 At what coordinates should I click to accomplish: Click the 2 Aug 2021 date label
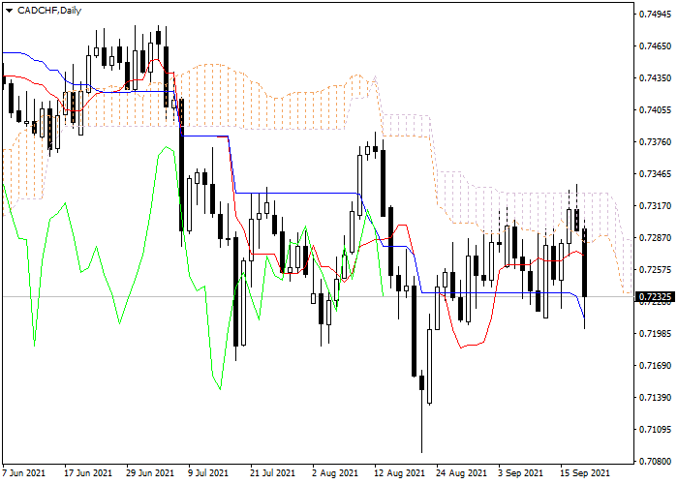click(335, 473)
